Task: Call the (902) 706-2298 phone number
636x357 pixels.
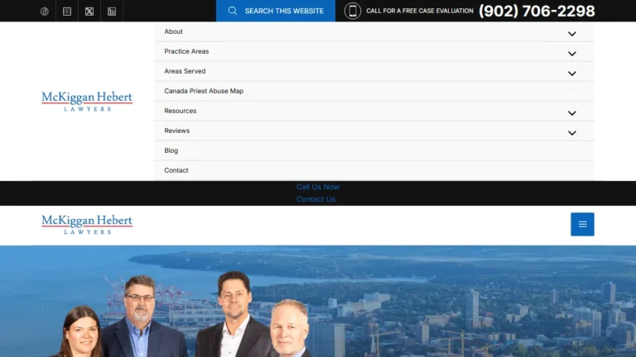Action: 537,11
